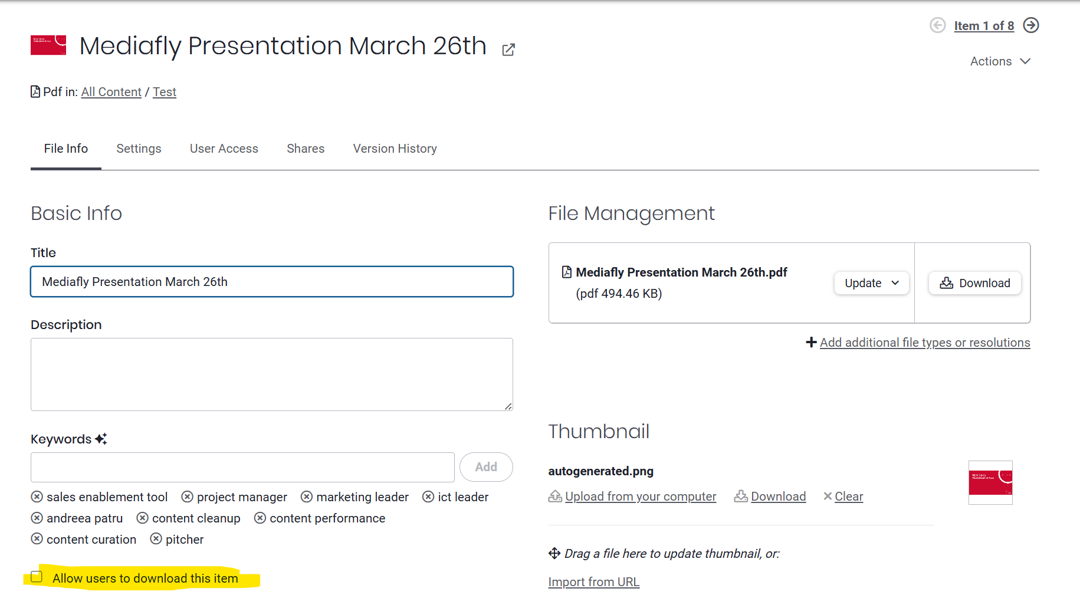The image size is (1080, 595).
Task: Click the AI sparkle icon next to Keywords
Action: pos(101,439)
